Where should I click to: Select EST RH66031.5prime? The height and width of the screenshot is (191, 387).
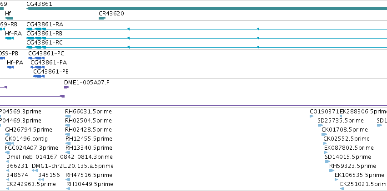88,112
